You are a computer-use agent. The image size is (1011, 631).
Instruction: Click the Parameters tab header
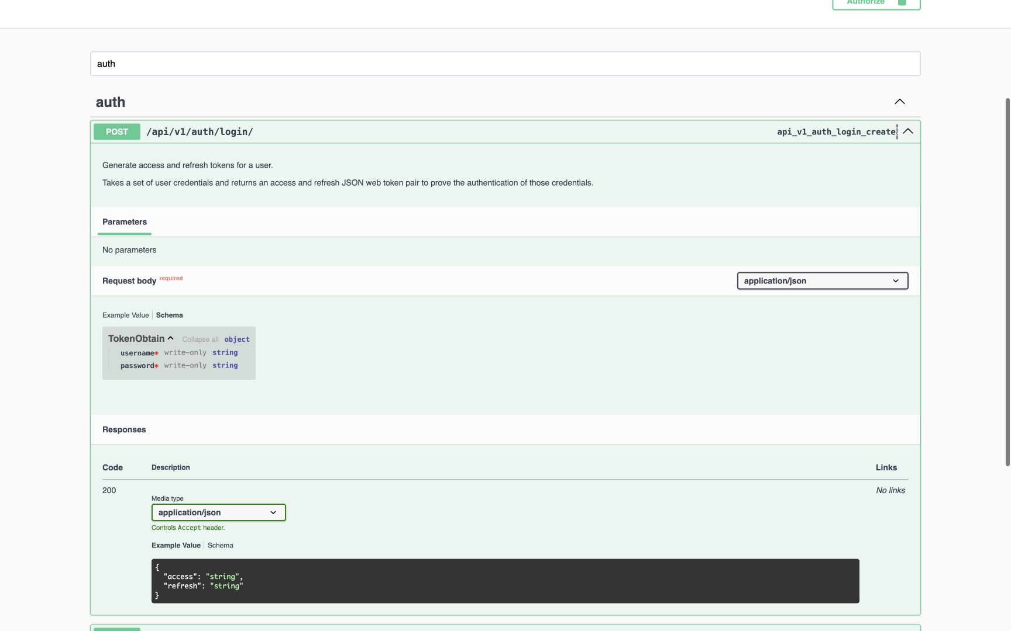(x=125, y=222)
